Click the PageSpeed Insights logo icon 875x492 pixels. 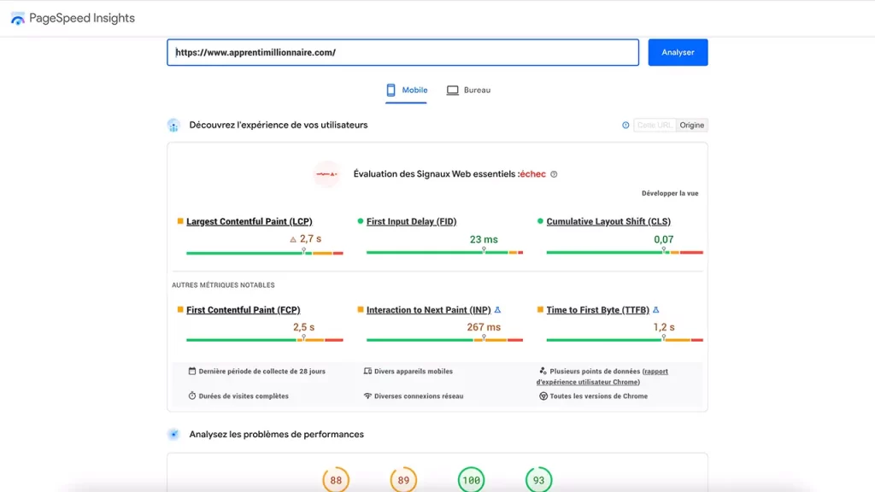point(18,19)
